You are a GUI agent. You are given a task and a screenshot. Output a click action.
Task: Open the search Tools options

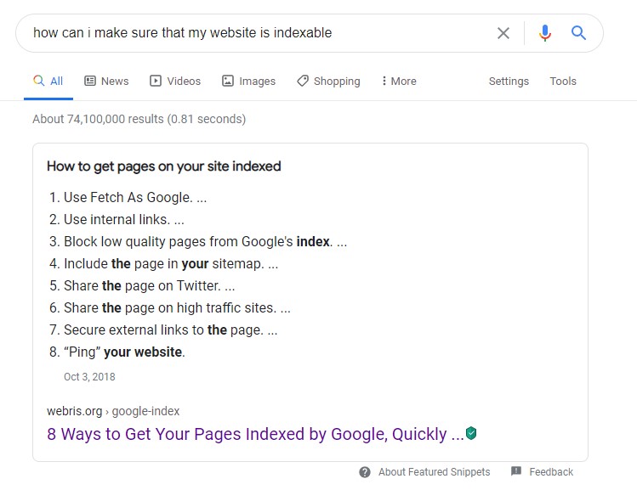click(563, 82)
